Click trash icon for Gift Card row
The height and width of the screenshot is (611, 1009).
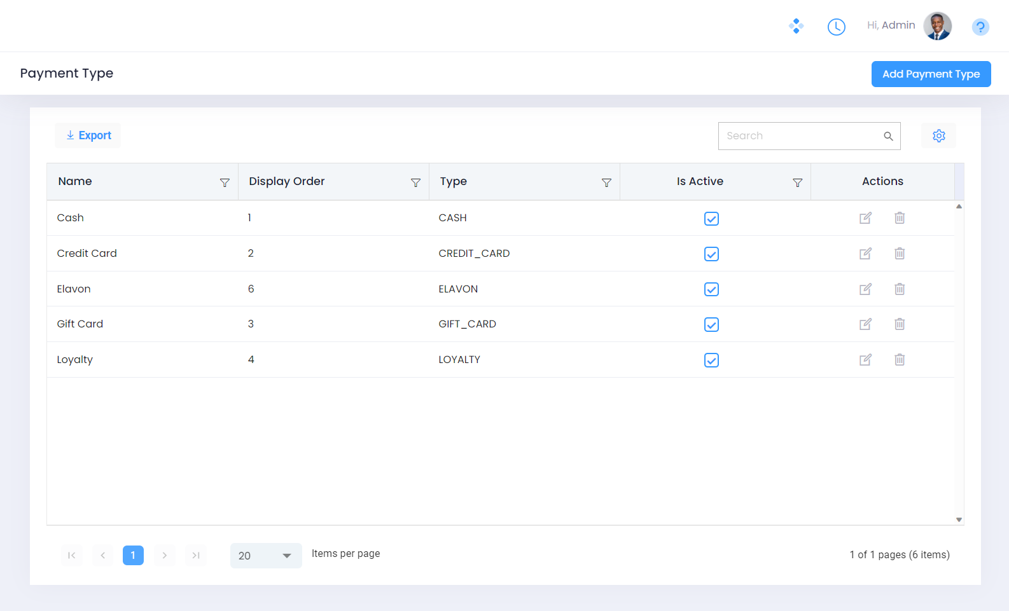point(900,324)
